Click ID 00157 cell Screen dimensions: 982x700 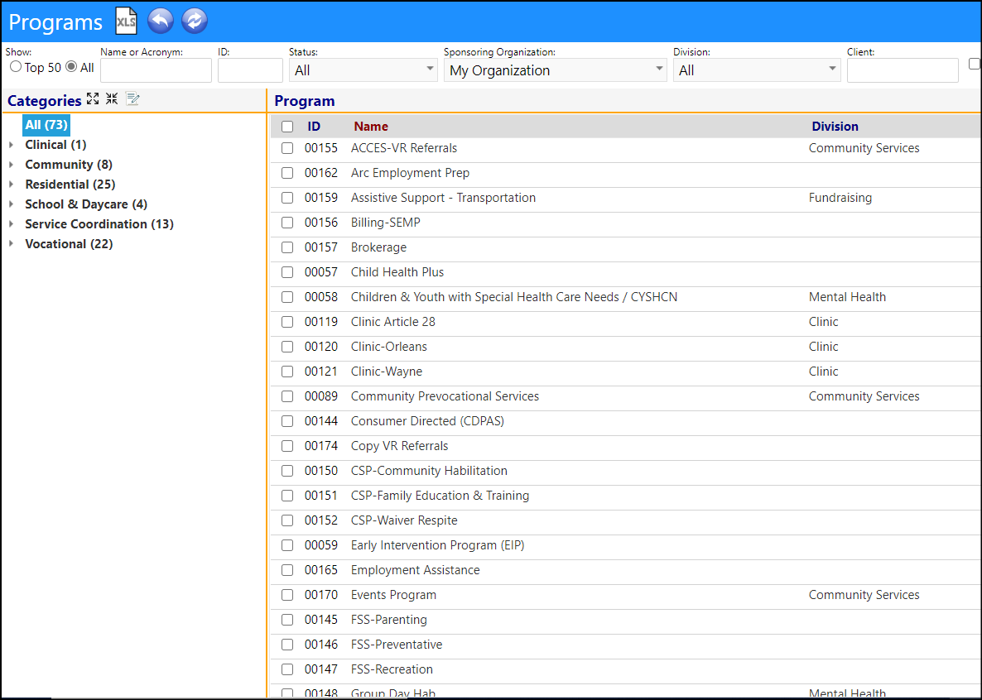click(x=321, y=247)
